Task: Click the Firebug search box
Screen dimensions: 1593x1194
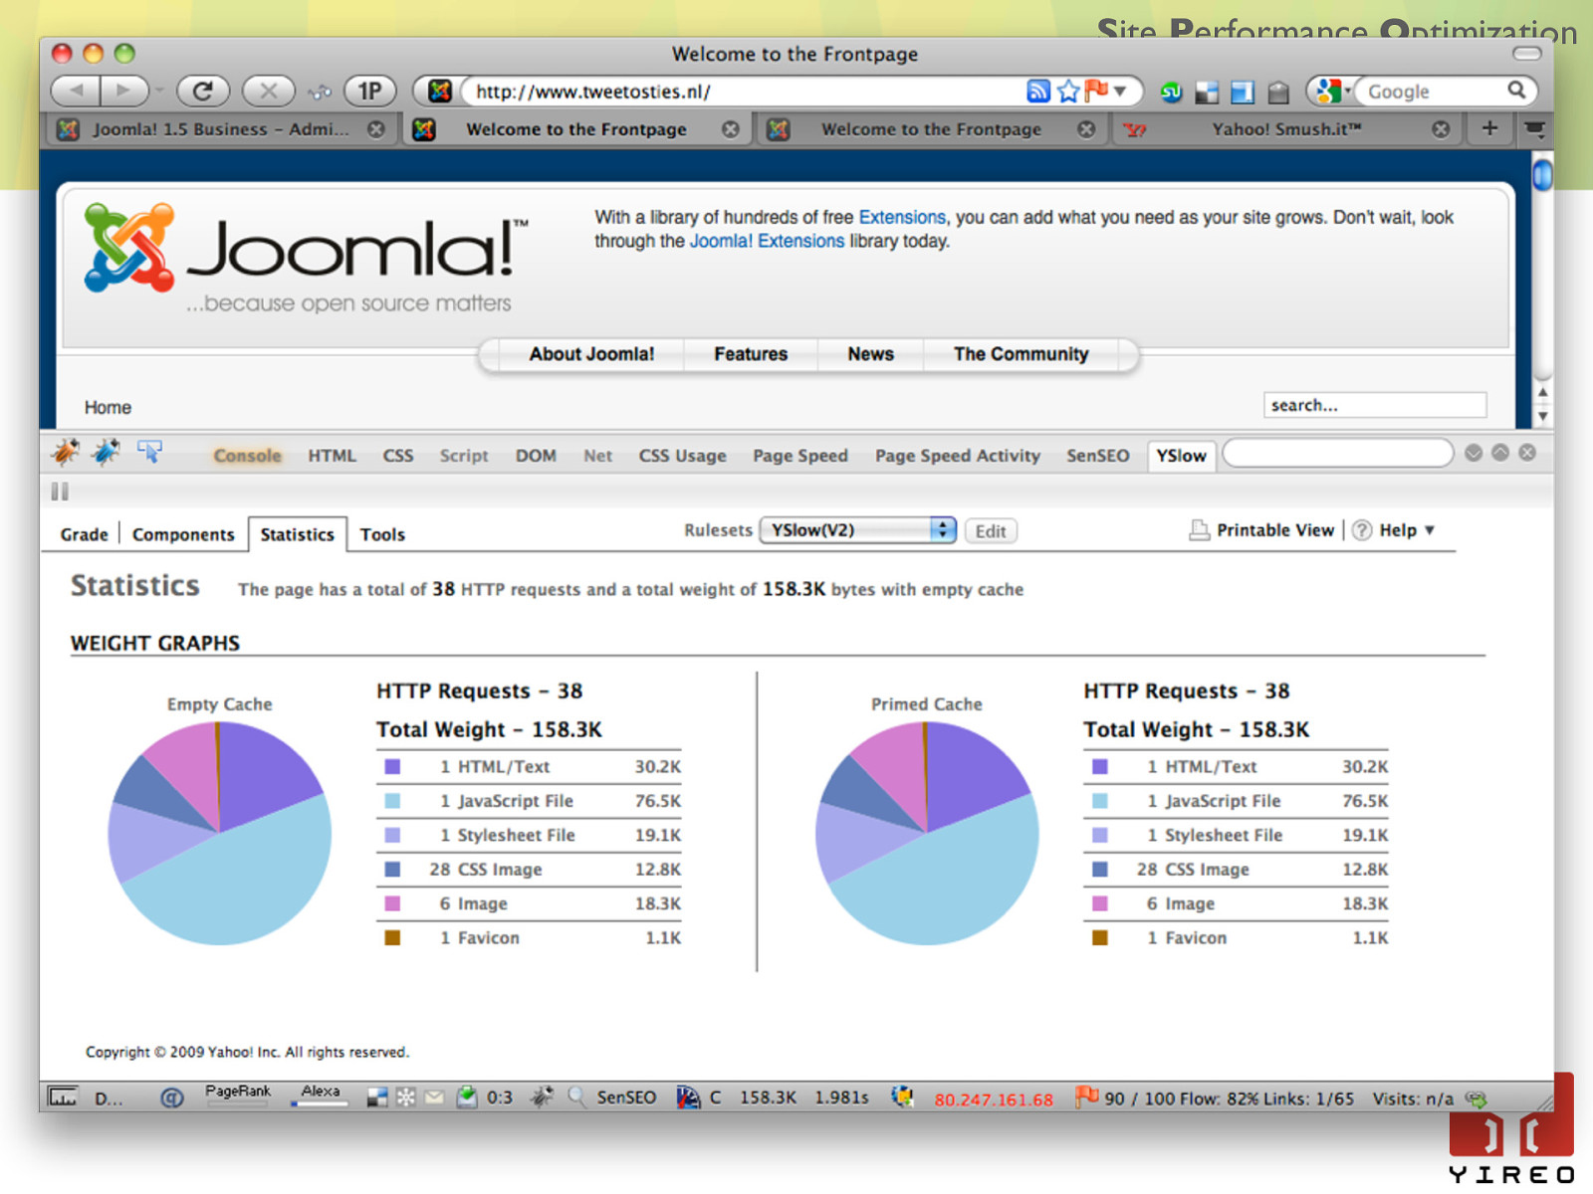Action: click(x=1337, y=454)
